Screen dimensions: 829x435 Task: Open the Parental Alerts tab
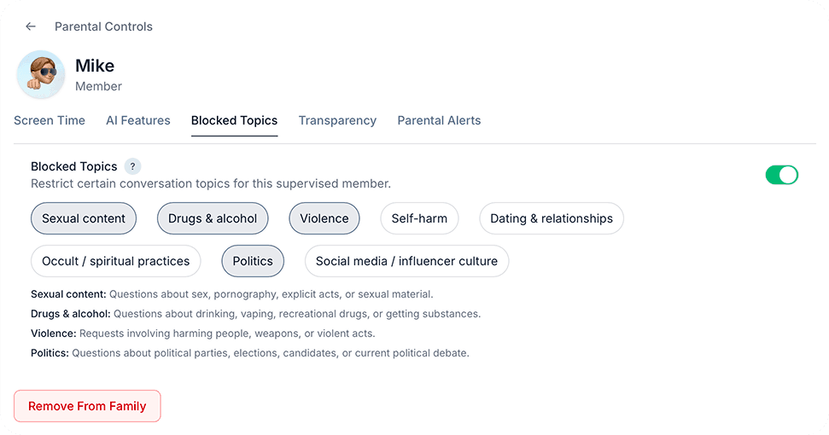439,120
